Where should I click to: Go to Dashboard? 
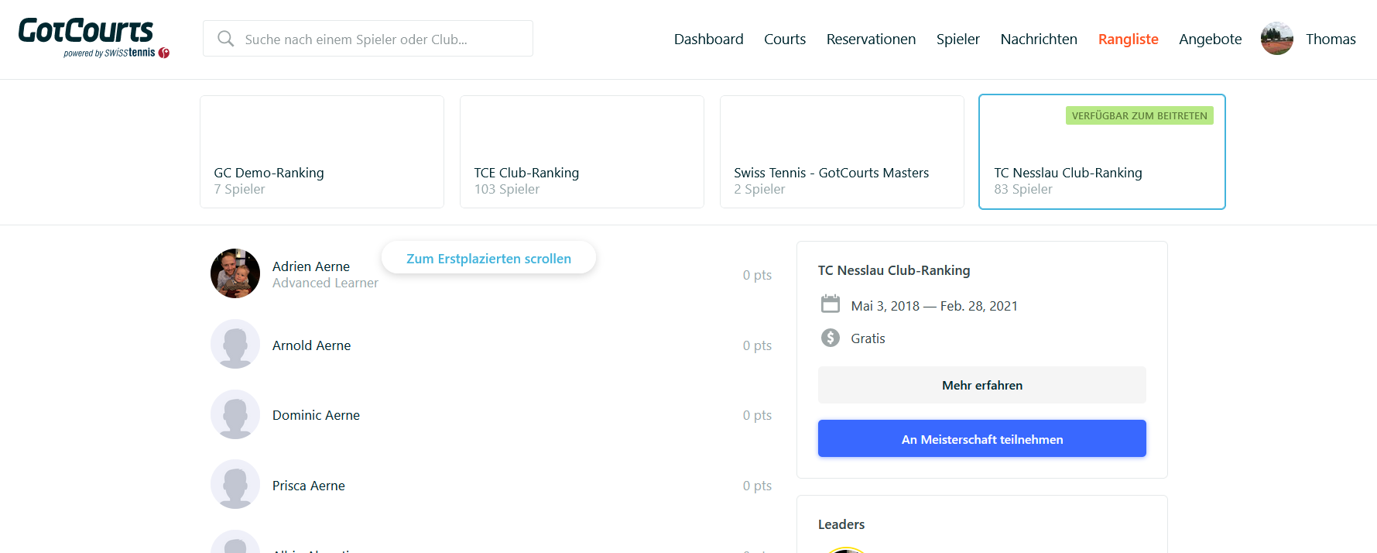pos(709,39)
